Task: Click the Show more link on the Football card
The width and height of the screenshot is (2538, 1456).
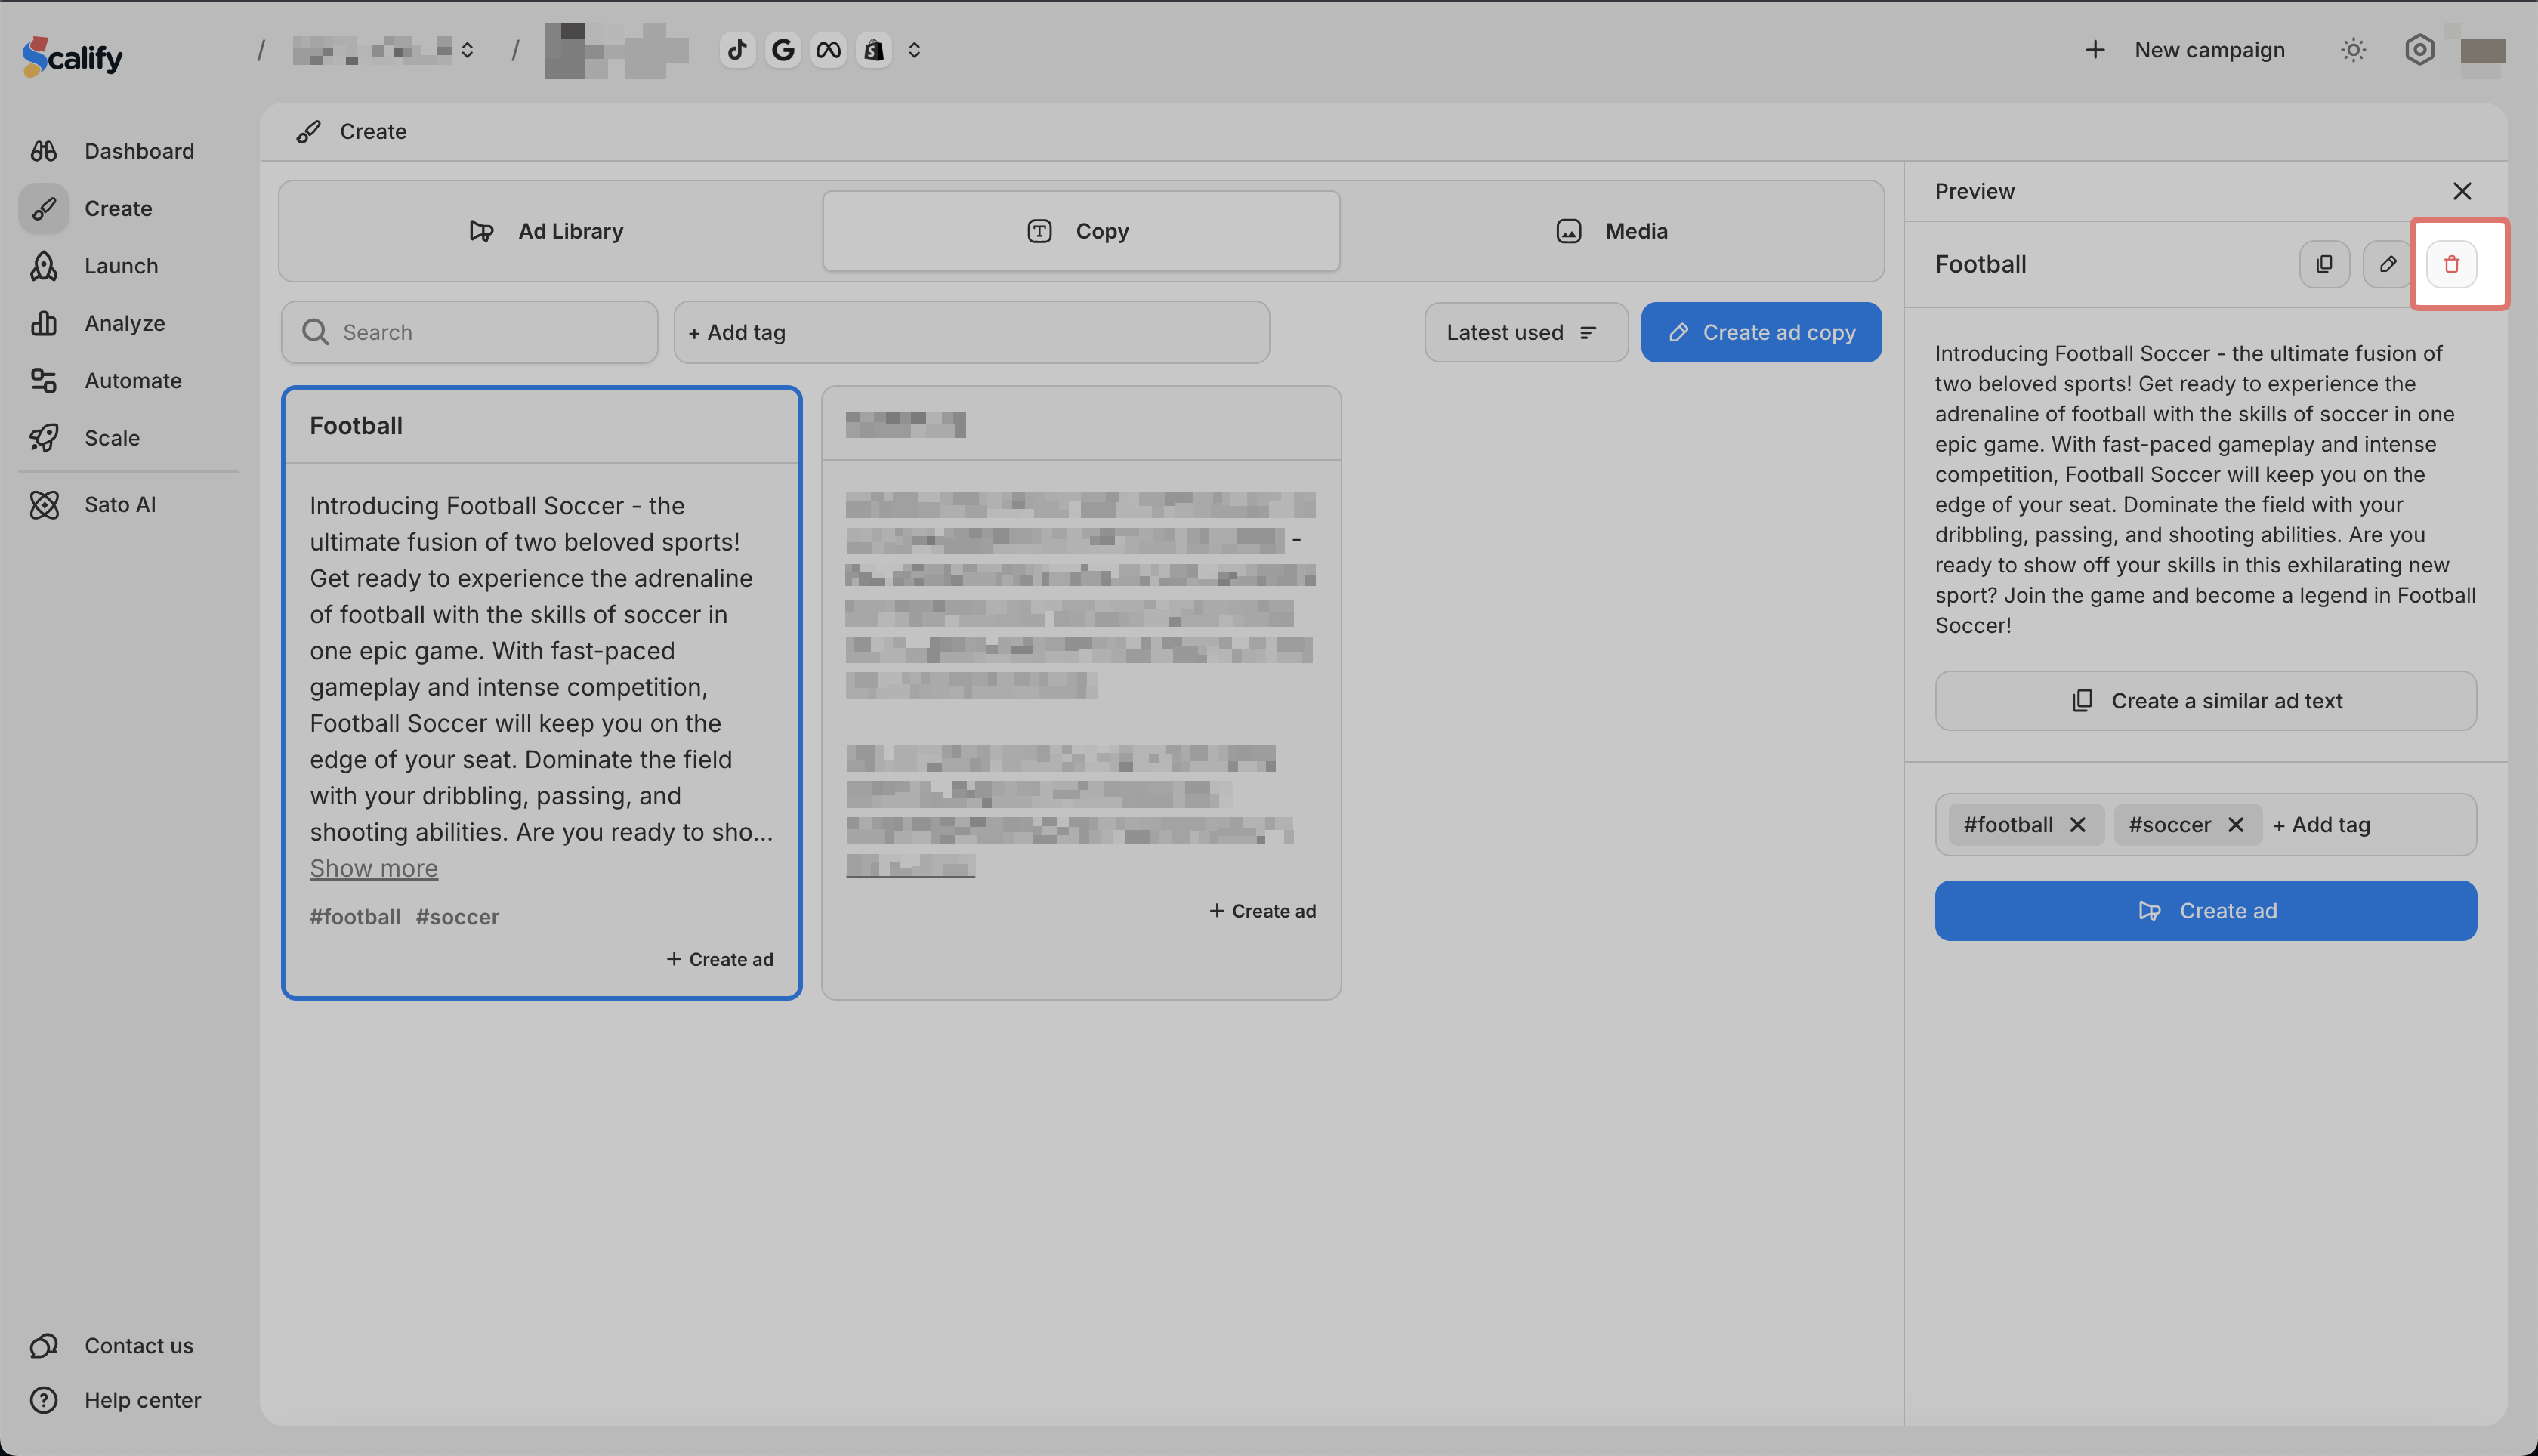Action: (373, 868)
